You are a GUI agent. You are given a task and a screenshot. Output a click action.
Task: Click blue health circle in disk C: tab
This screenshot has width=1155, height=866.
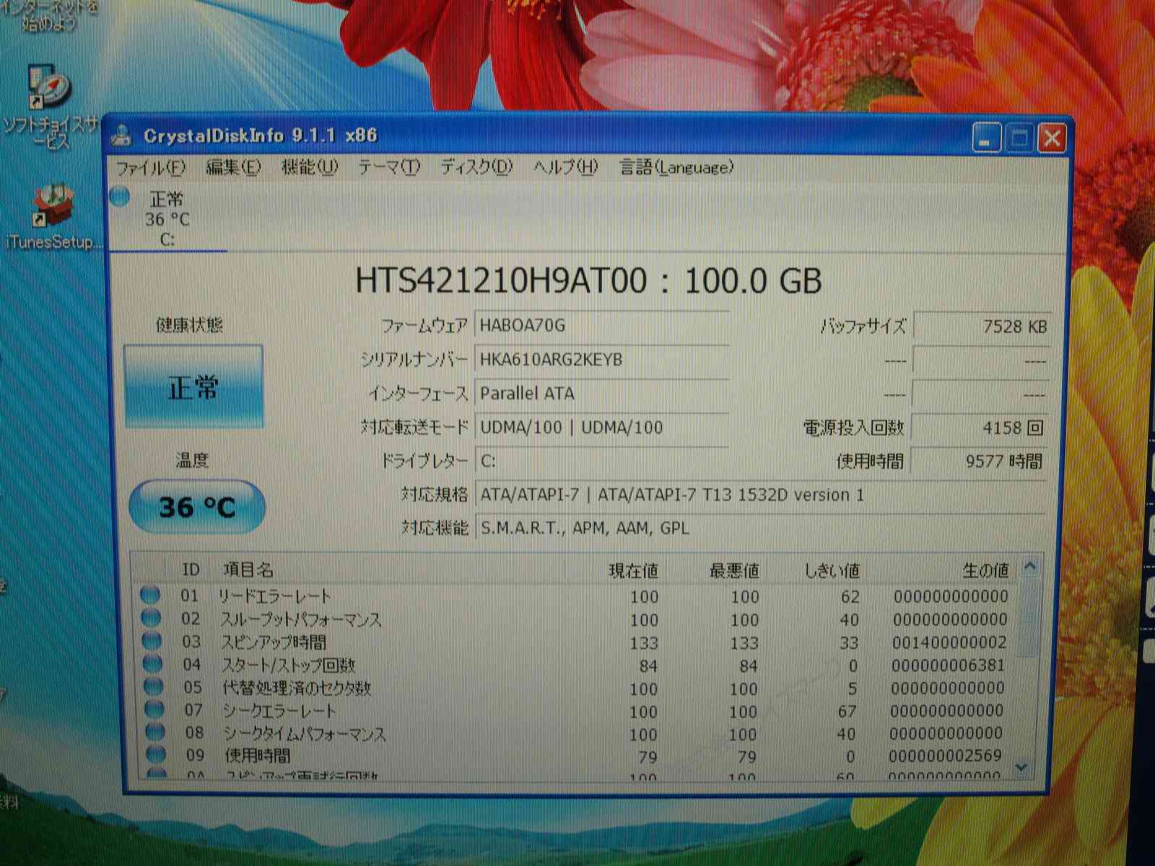pos(120,196)
